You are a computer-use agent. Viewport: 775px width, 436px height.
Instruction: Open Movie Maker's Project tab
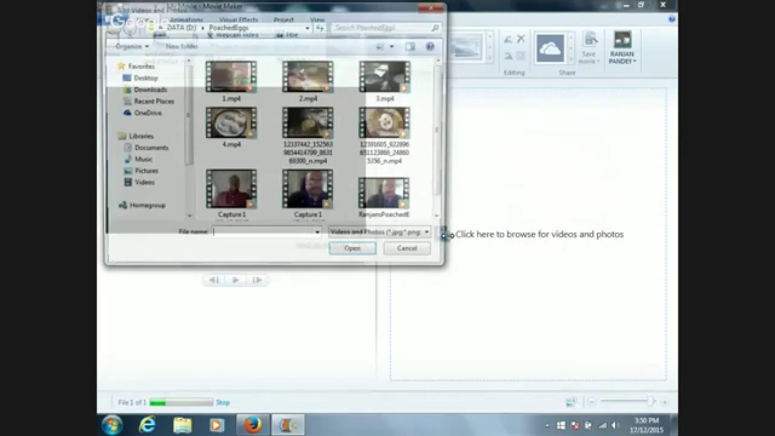(x=283, y=20)
